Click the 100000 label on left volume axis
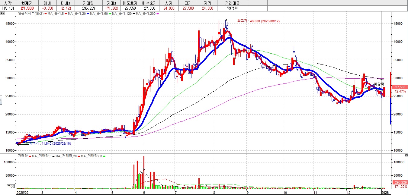The height and width of the screenshot is (195, 408). pyautogui.click(x=9, y=162)
